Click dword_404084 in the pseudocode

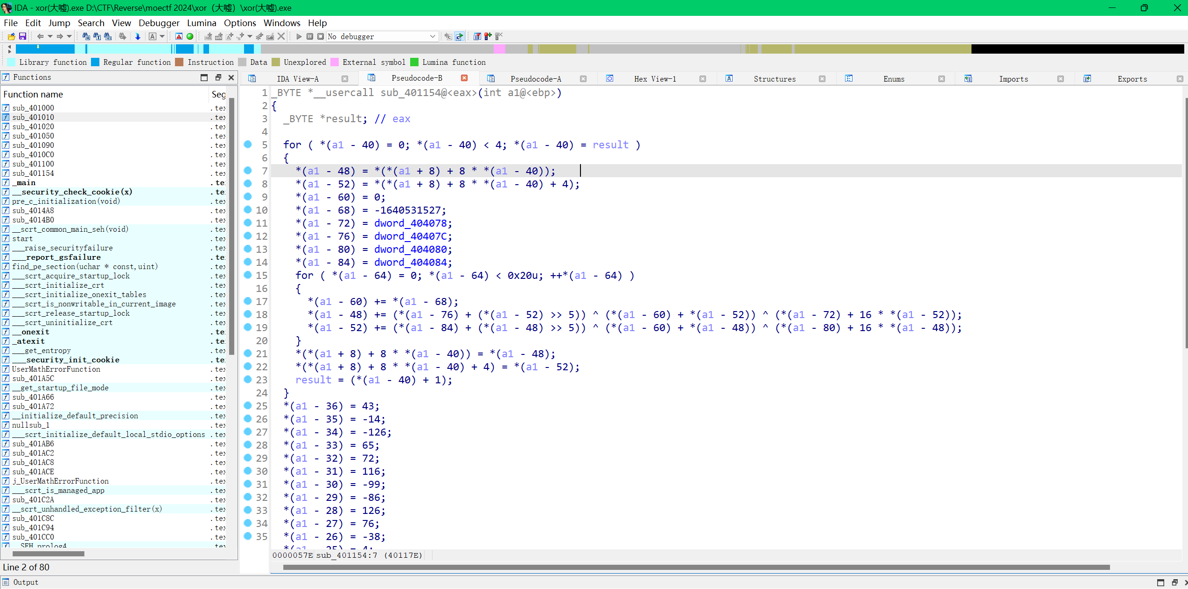click(411, 263)
